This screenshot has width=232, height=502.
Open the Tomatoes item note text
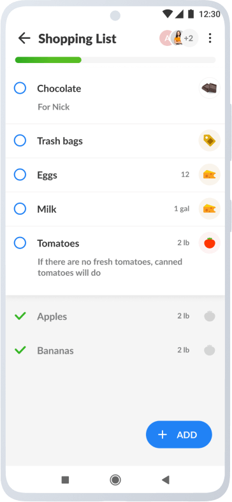pos(110,268)
